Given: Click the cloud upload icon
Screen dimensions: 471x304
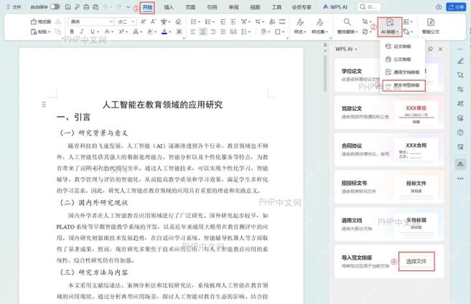Looking at the screenshot, I should (439, 7).
